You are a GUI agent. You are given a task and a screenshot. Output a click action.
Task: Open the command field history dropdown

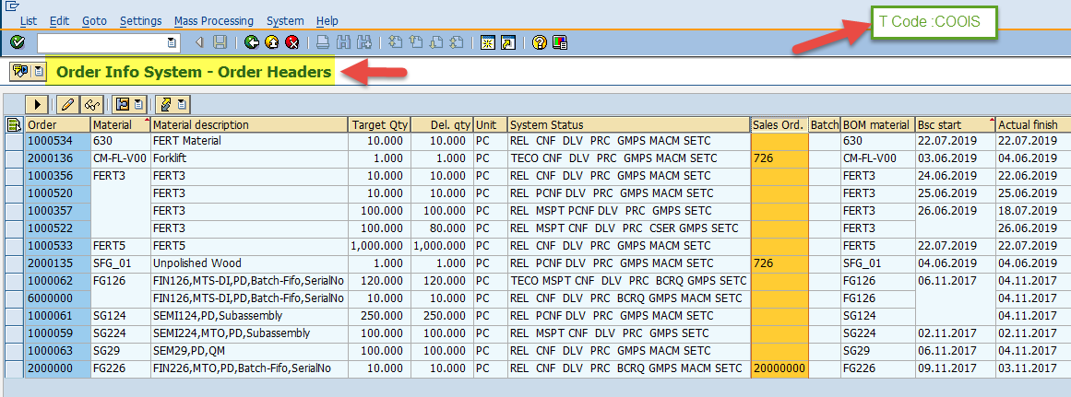coord(172,42)
